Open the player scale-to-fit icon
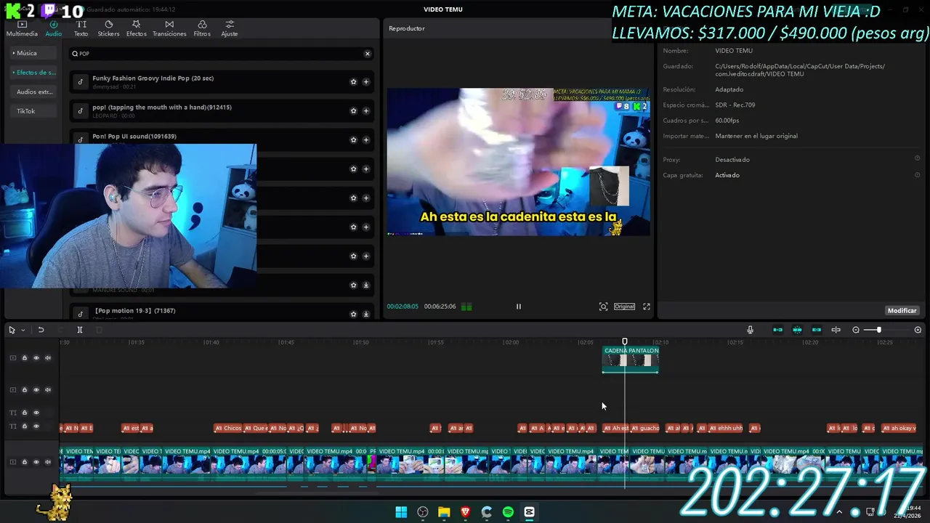930x523 pixels. [x=603, y=307]
